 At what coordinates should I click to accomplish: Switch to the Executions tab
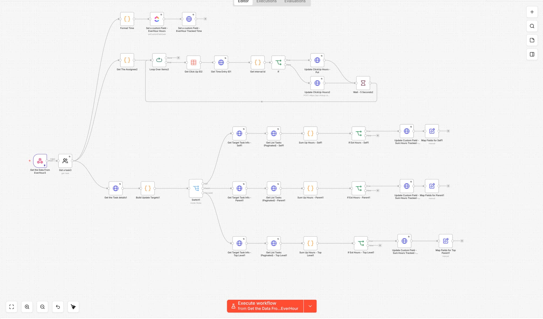266,2
